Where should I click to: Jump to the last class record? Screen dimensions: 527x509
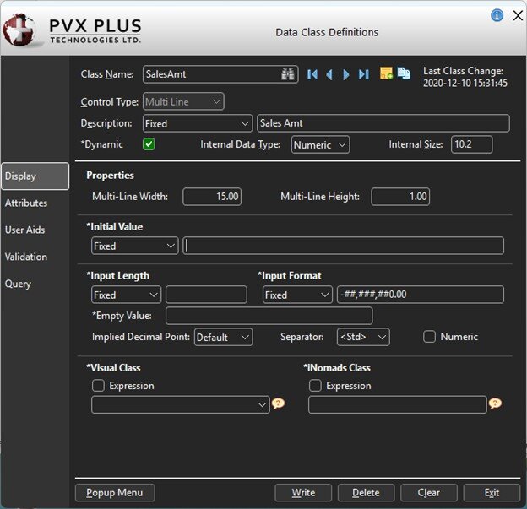[x=364, y=74]
